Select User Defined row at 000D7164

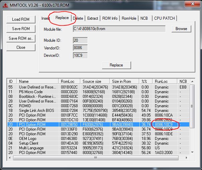coord(98,101)
